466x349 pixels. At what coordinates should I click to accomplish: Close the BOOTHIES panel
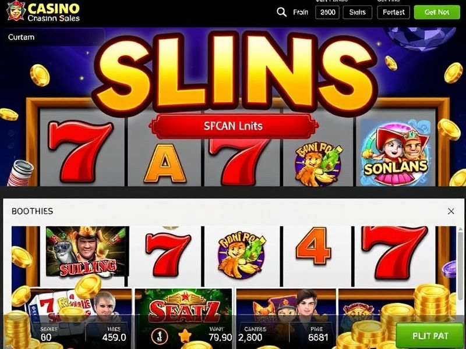451,211
